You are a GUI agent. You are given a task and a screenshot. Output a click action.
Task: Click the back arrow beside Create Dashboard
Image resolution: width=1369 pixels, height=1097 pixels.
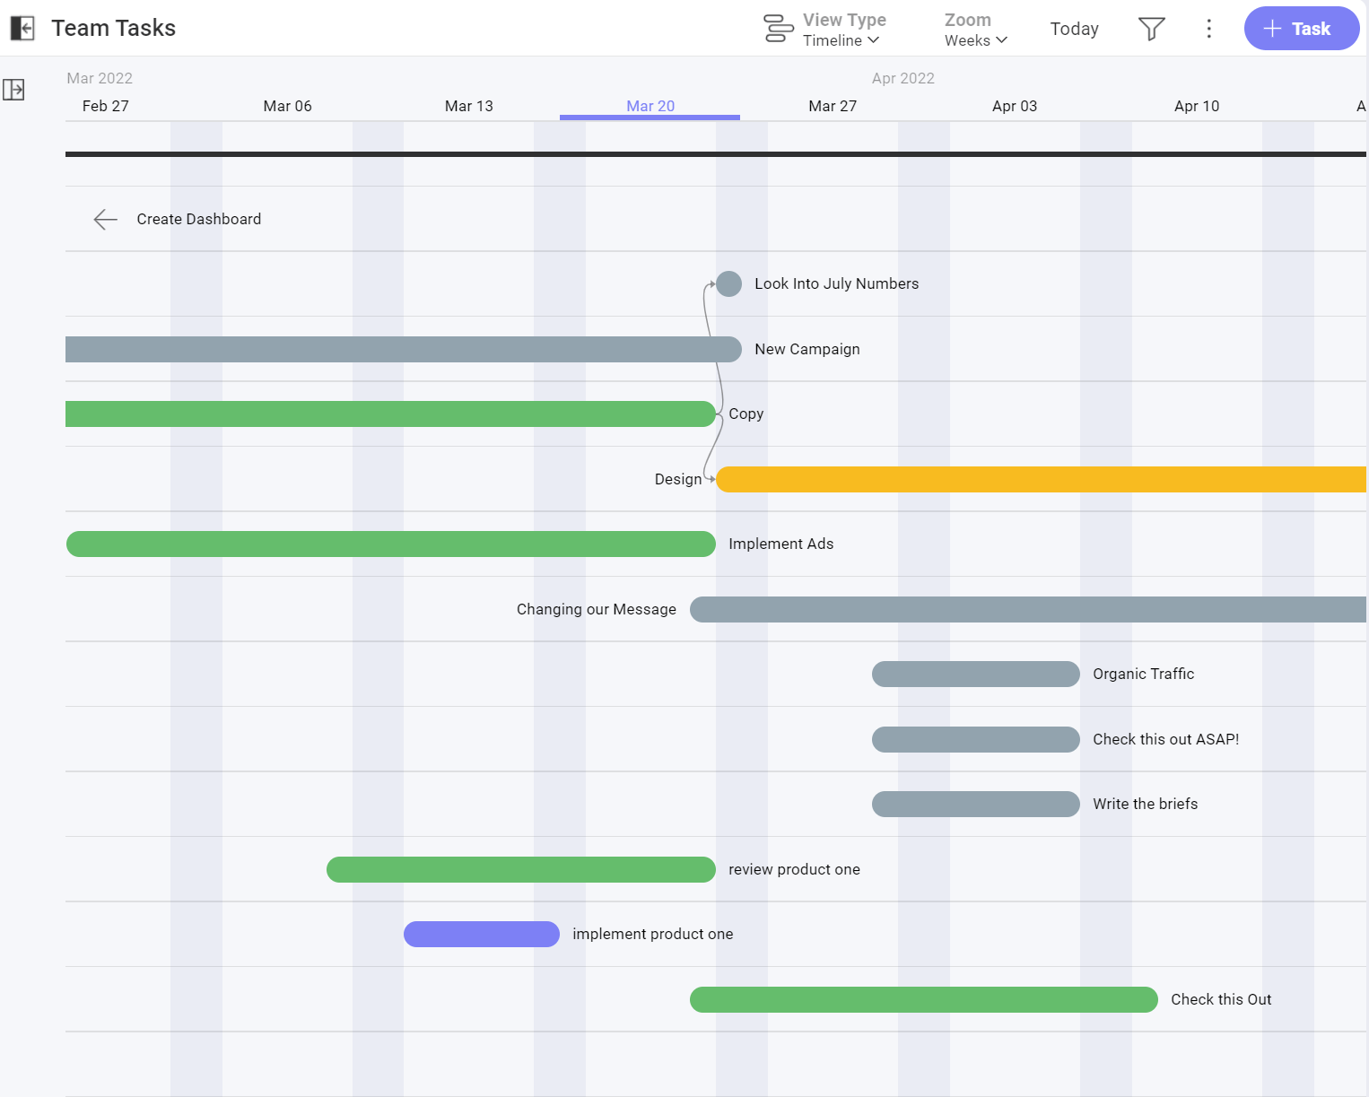click(104, 219)
